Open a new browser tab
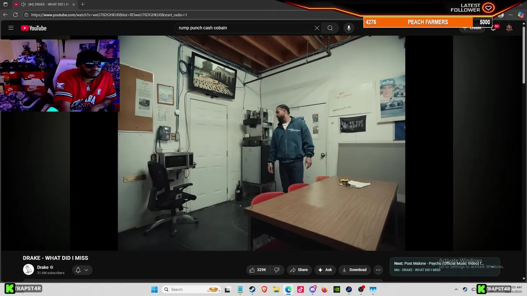The image size is (527, 296). 83,4
